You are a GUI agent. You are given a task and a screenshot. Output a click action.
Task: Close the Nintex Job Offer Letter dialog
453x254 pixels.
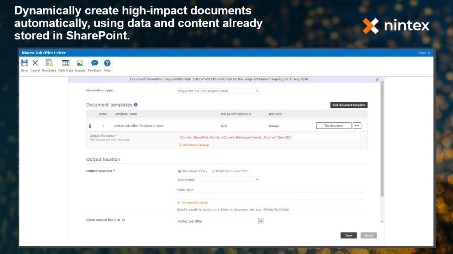coord(424,53)
